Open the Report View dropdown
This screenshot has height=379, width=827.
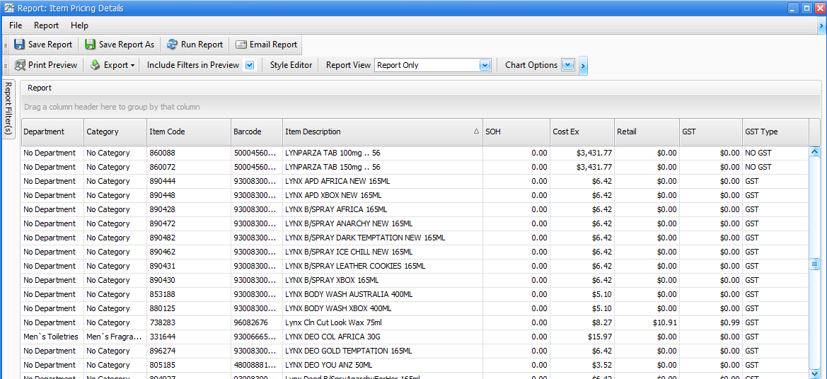[x=485, y=65]
